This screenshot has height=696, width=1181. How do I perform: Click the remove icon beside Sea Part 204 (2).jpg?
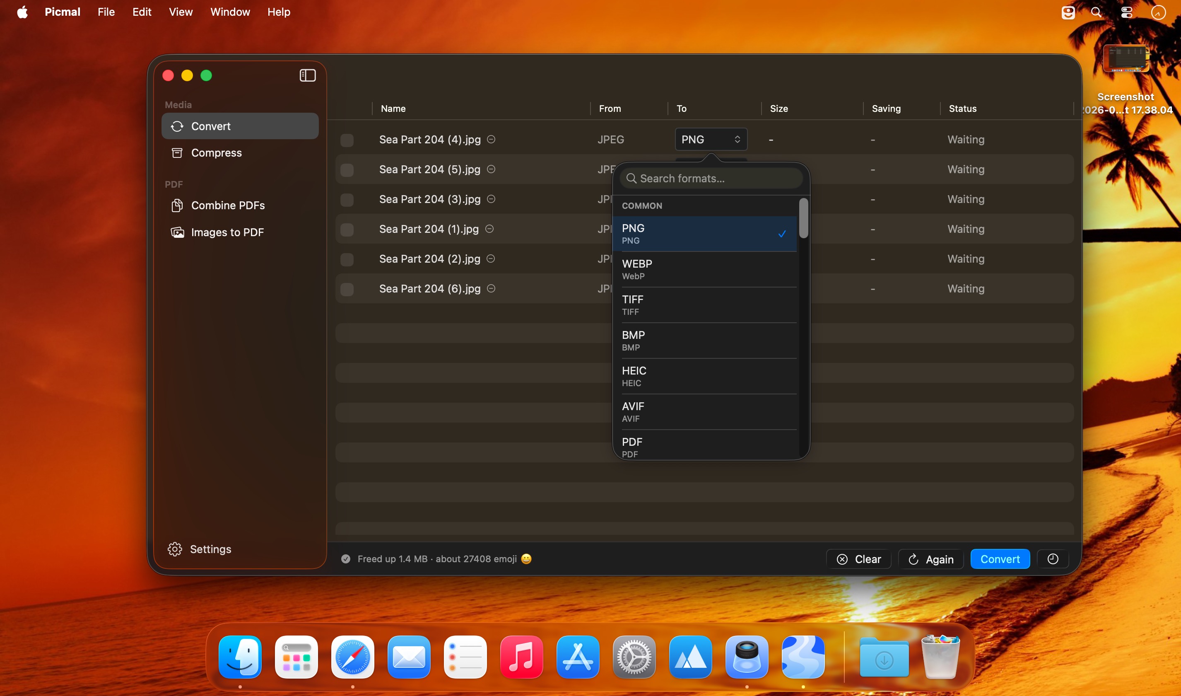pos(491,259)
